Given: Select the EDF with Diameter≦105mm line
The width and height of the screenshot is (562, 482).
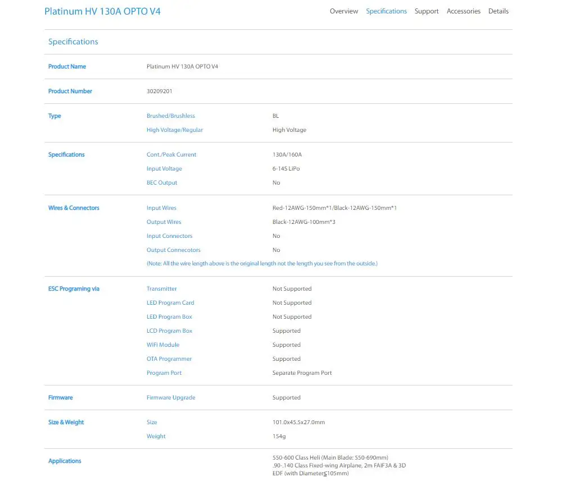Looking at the screenshot, I should coord(310,474).
